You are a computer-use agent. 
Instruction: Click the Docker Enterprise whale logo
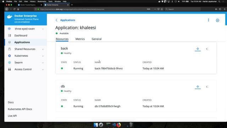coord(10,17)
